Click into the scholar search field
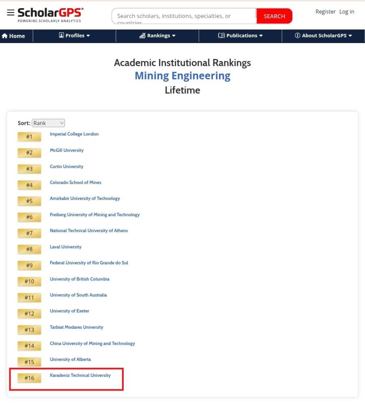 pos(184,16)
